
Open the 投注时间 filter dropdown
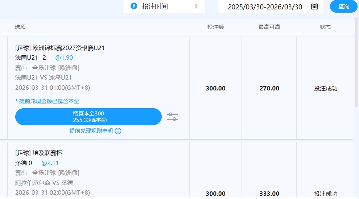[x=164, y=6]
